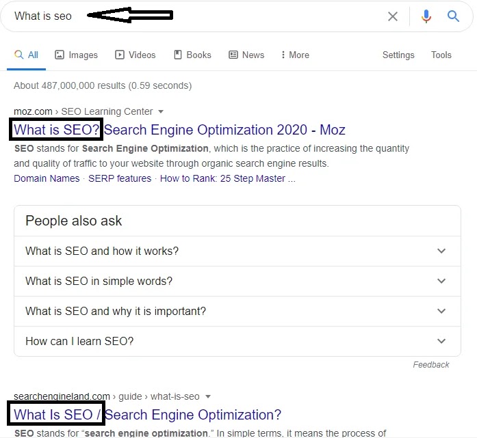Viewport: 477px width, 438px height.
Task: Expand 'How can I learn SEO?' question
Action: pos(237,342)
